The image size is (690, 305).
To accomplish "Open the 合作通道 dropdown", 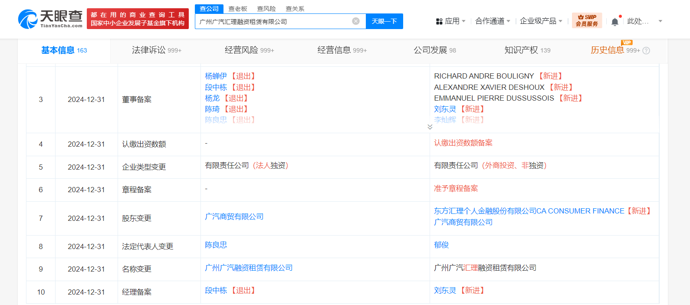I will click(493, 21).
